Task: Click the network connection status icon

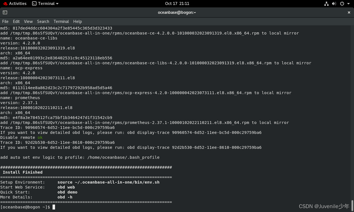Action: (x=326, y=4)
